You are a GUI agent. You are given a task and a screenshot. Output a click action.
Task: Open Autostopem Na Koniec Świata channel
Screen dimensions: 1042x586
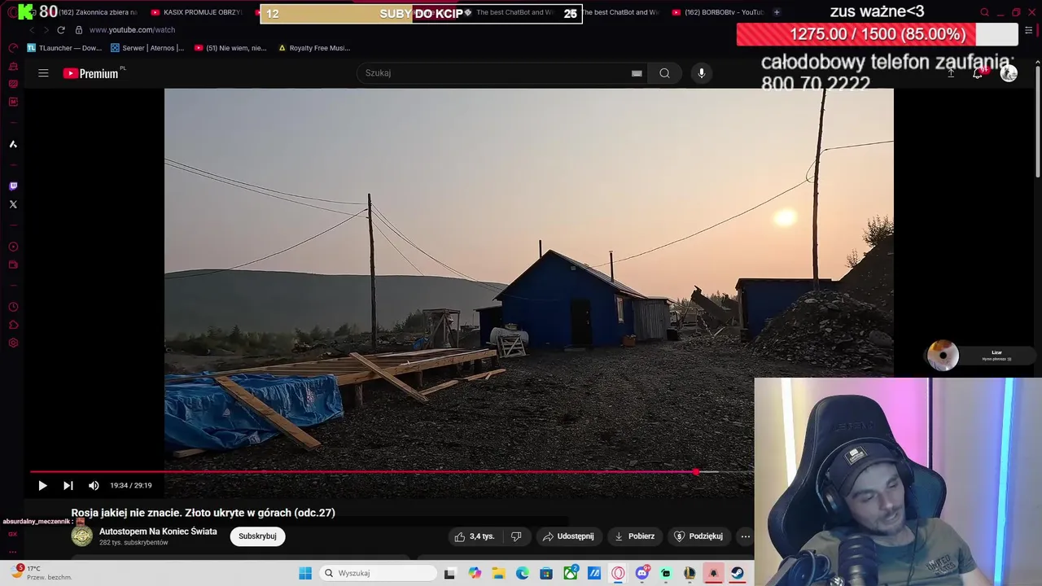click(x=158, y=531)
